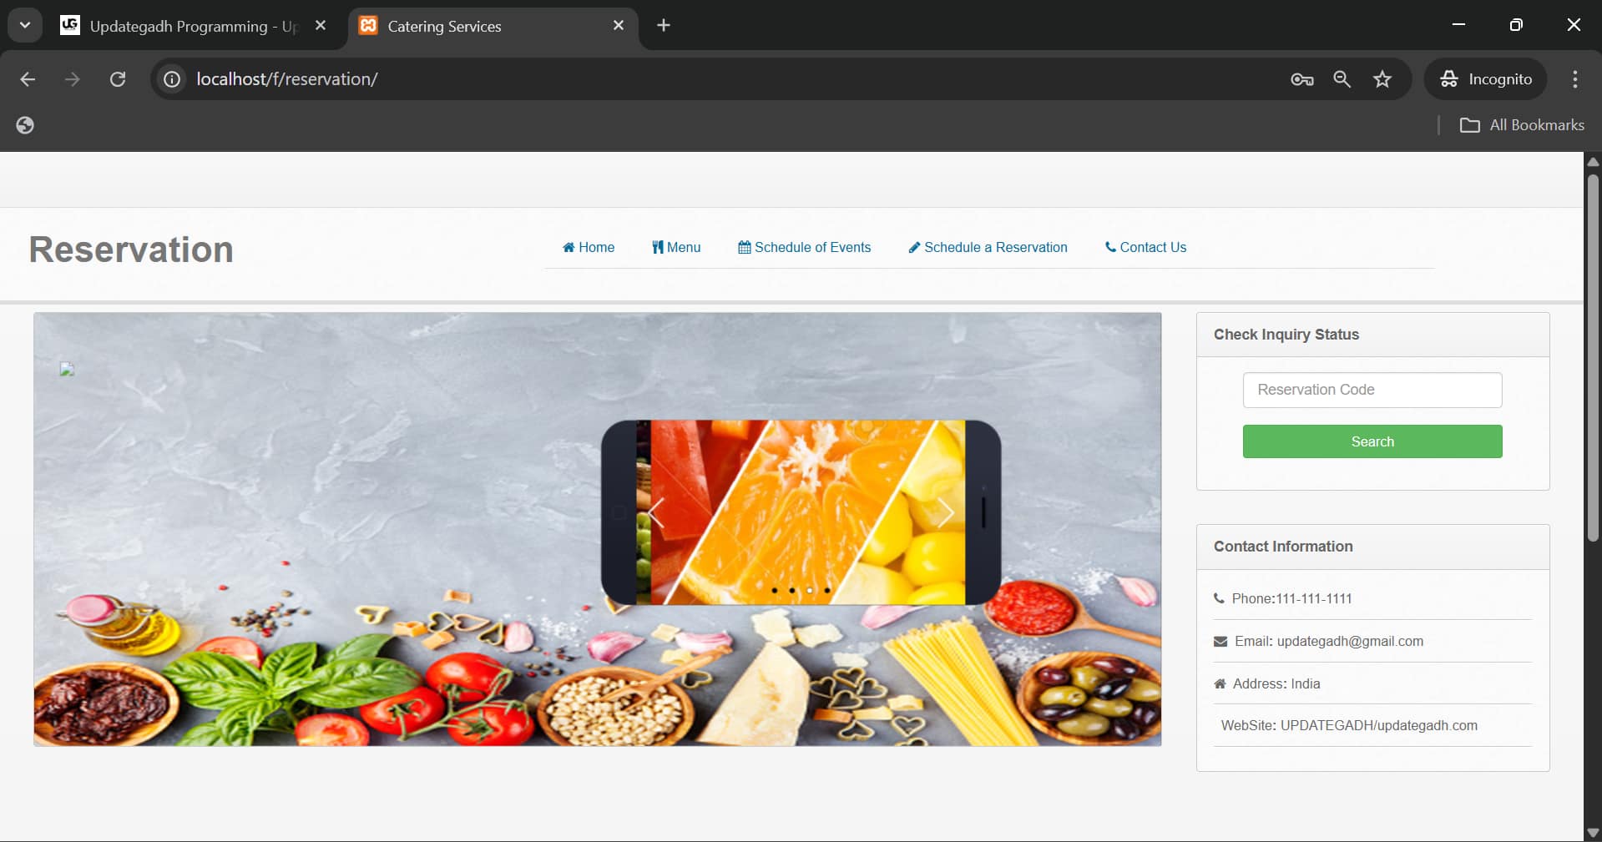Click the next arrow on the image carousel
The height and width of the screenshot is (842, 1602).
[946, 513]
